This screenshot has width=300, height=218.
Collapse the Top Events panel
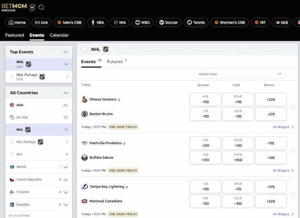point(66,52)
